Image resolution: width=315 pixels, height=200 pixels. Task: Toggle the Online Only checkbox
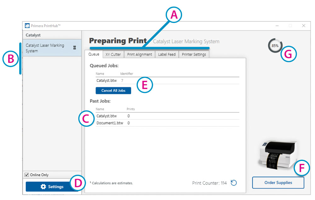point(26,175)
